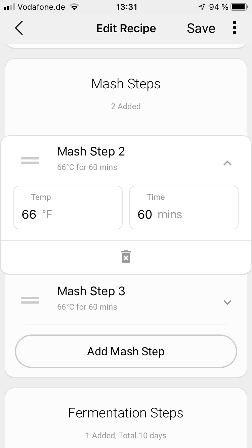Tap the back arrow icon
Screen dimensions: 252x448
click(x=19, y=28)
